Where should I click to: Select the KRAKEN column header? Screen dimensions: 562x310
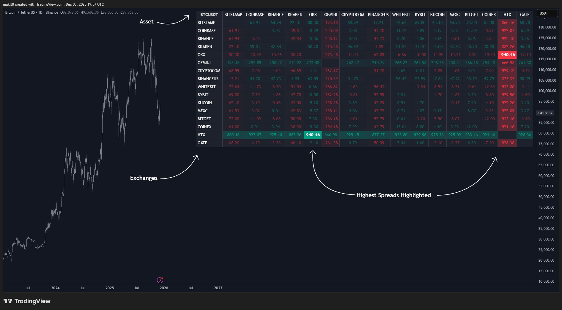295,15
